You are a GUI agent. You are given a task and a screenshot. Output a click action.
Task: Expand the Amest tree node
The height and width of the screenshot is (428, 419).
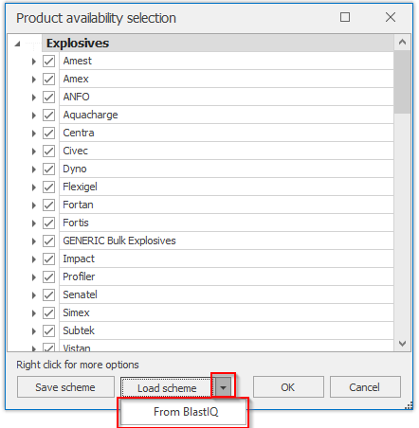[x=34, y=62]
